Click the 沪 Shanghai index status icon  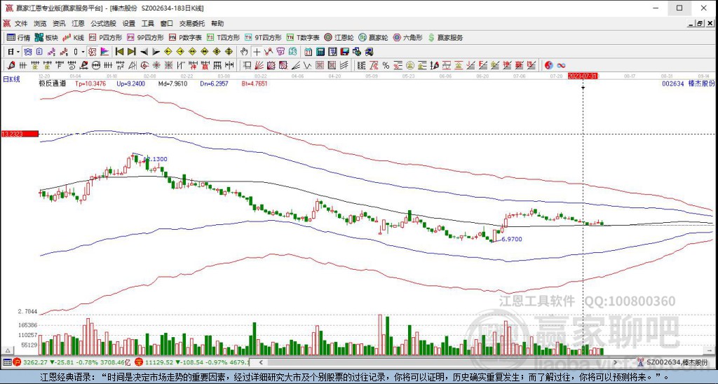pos(17,362)
